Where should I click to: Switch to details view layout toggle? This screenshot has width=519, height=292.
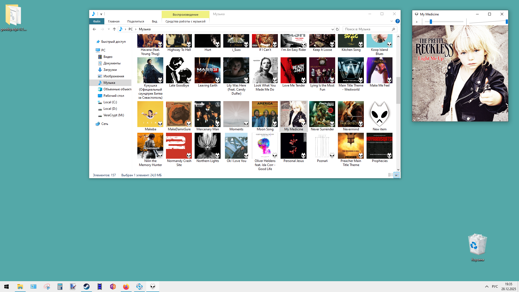tap(391, 175)
